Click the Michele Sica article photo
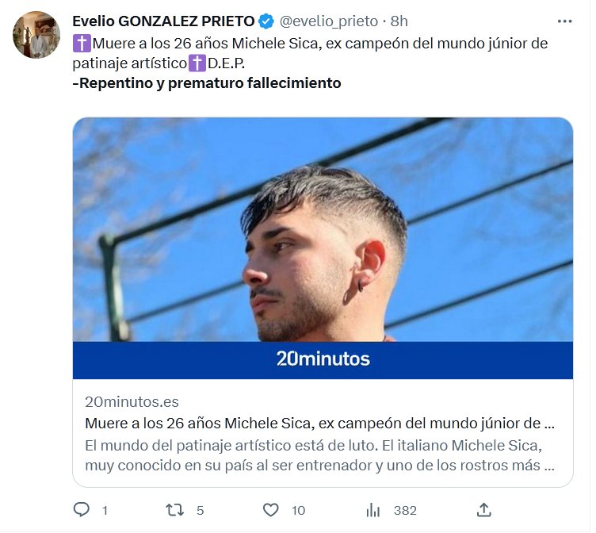The image size is (596, 533). (x=323, y=230)
